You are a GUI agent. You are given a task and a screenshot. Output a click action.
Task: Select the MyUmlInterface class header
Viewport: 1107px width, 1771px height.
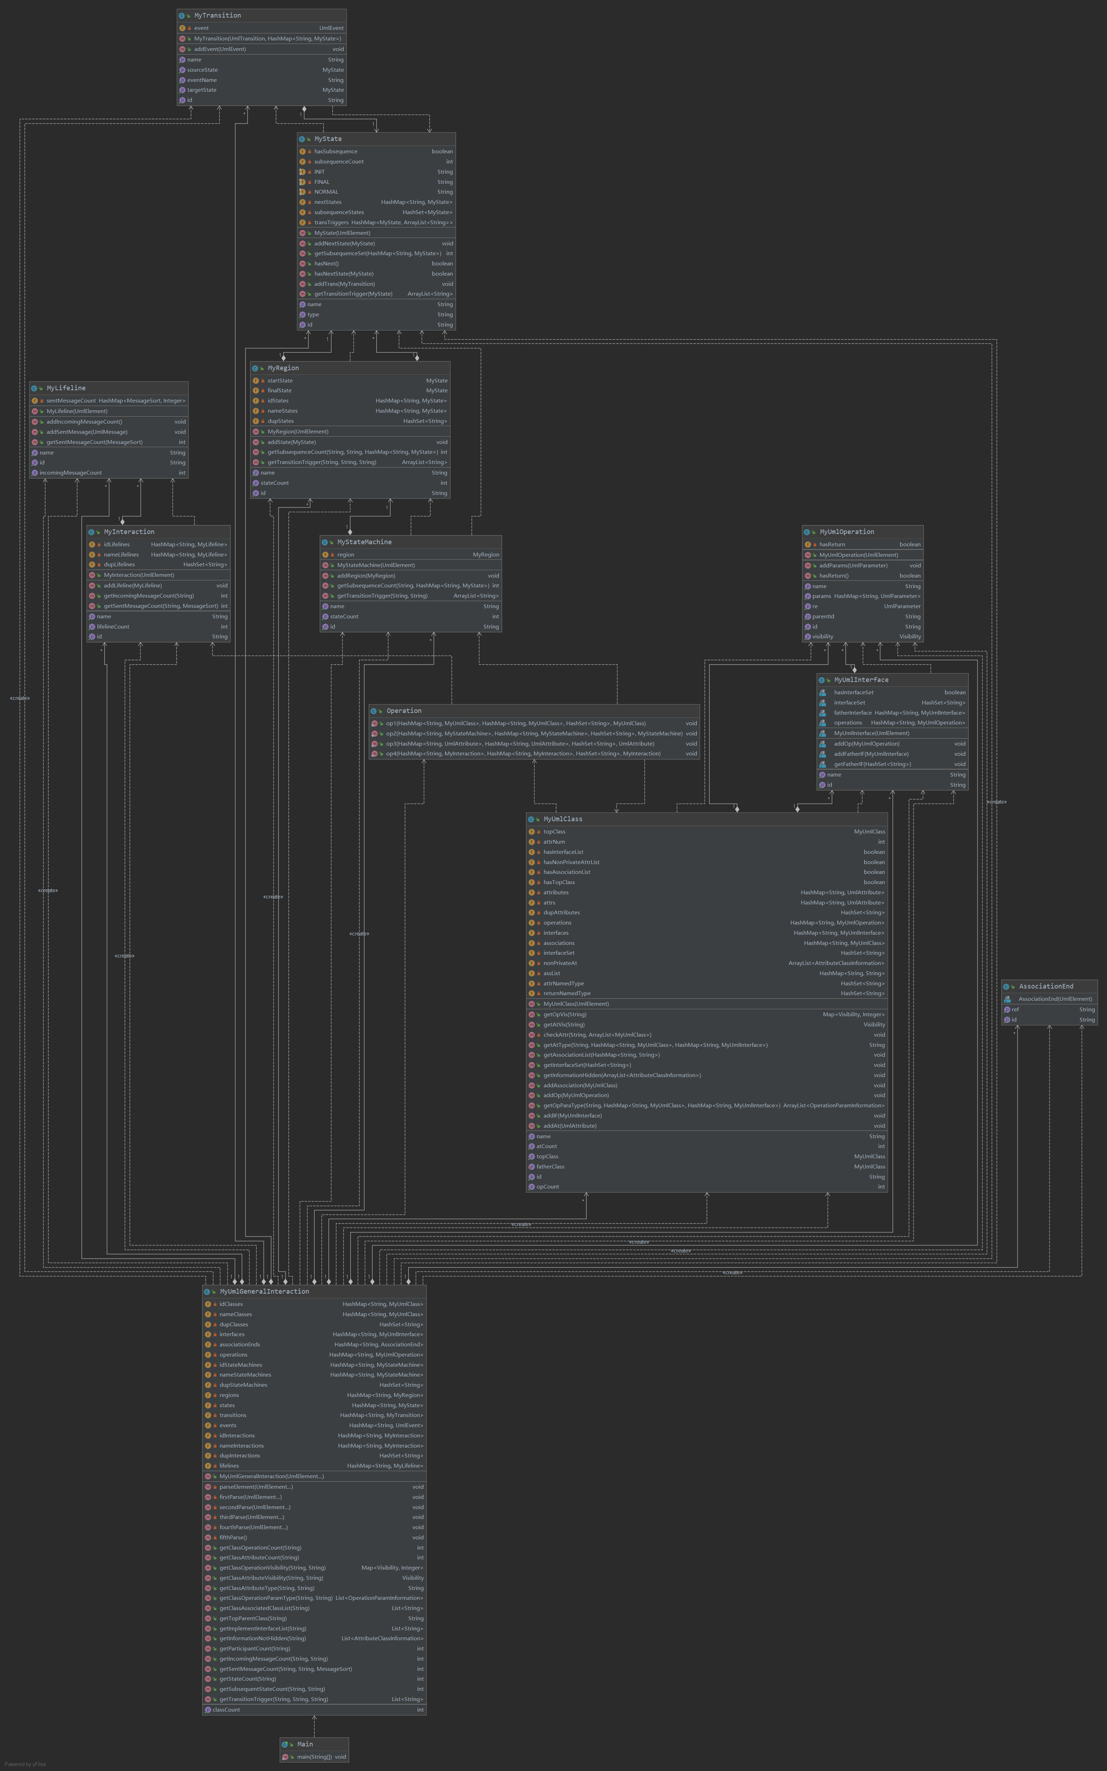click(x=861, y=680)
